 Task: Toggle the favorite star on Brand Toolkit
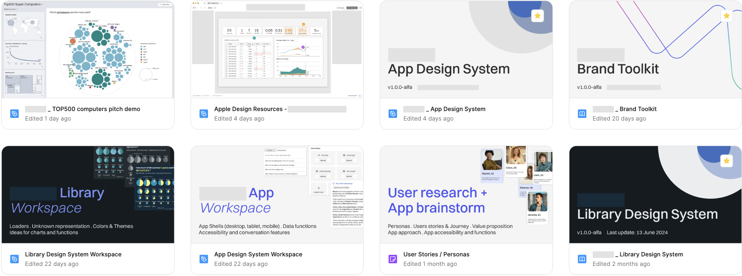(x=726, y=16)
